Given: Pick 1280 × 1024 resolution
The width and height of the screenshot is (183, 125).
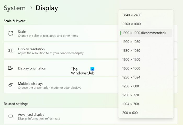Looking at the screenshot, I should click(131, 77).
